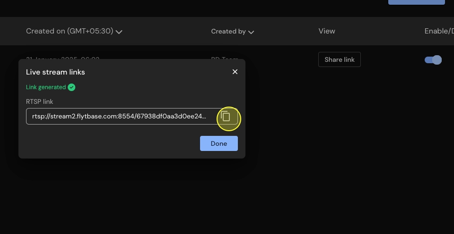Select the Created by column header text

[x=228, y=32]
